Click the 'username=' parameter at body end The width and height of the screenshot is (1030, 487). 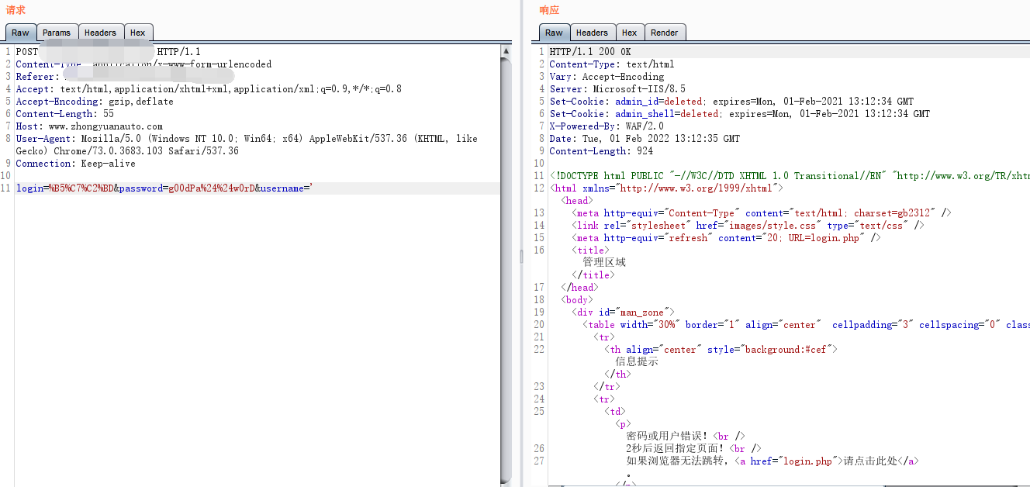pyautogui.click(x=286, y=188)
